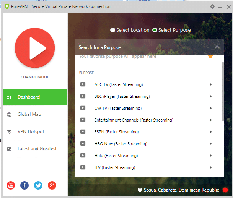The height and width of the screenshot is (198, 233).
Task: Open the Dashboard menu item
Action: pyautogui.click(x=35, y=97)
